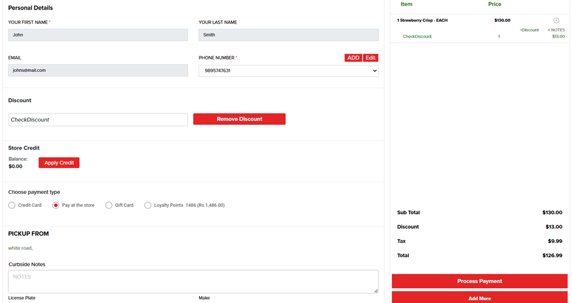Remove the applied discount
This screenshot has height=303, width=572.
239,119
